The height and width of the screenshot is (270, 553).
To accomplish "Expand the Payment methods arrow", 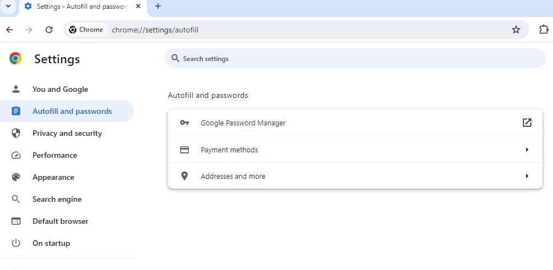I will tap(527, 150).
